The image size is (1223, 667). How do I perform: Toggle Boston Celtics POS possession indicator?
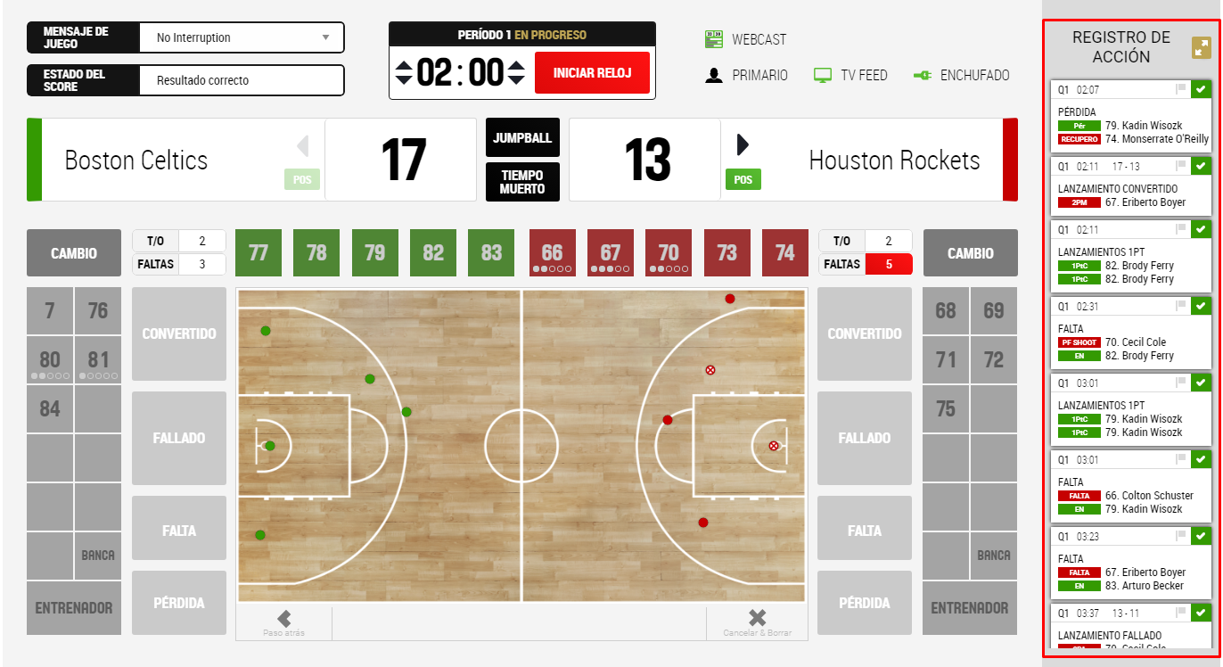click(x=302, y=180)
